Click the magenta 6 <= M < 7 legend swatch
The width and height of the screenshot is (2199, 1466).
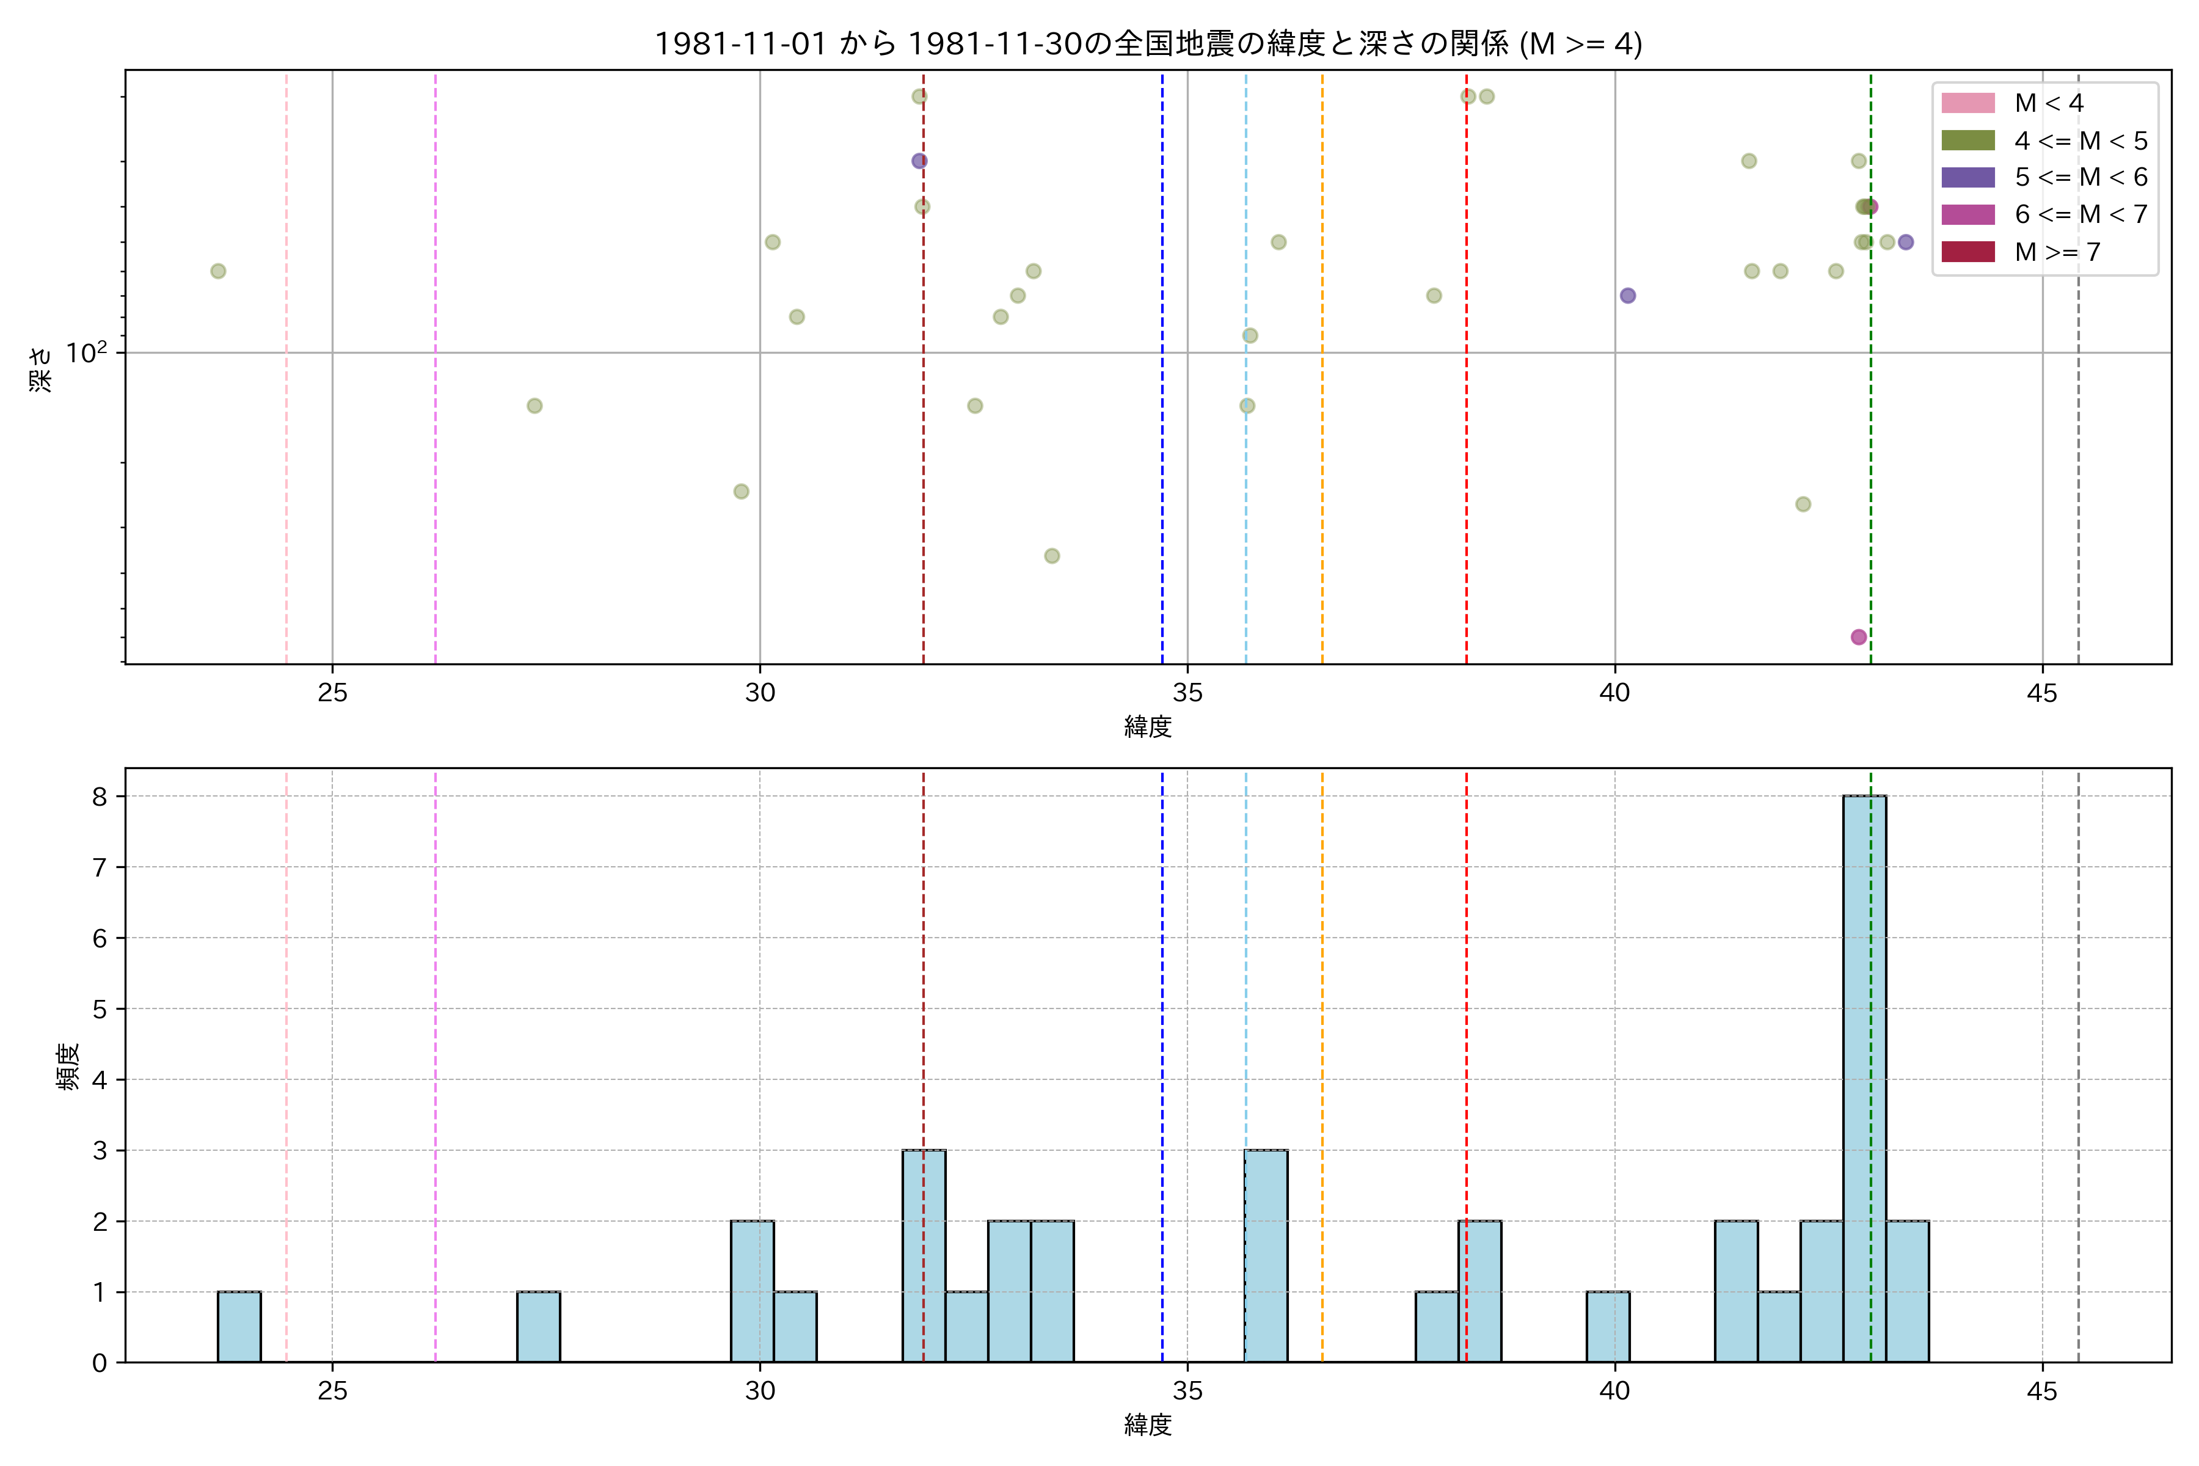1967,214
